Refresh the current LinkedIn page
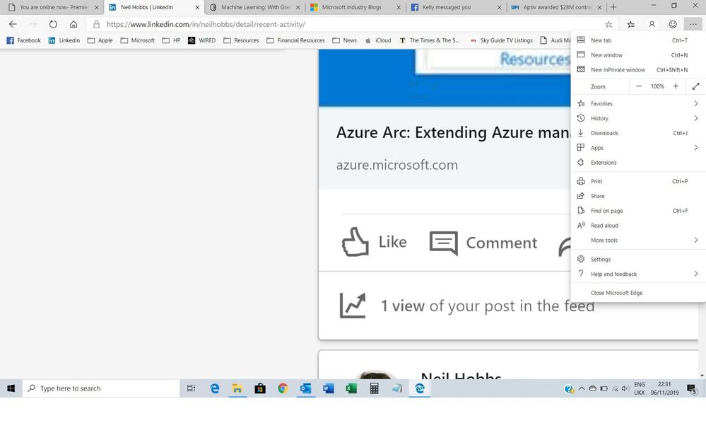 [53, 23]
